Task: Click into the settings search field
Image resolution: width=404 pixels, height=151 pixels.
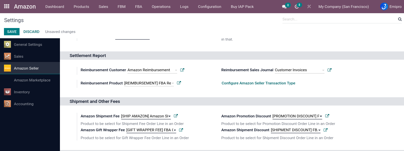Action: [x=338, y=19]
